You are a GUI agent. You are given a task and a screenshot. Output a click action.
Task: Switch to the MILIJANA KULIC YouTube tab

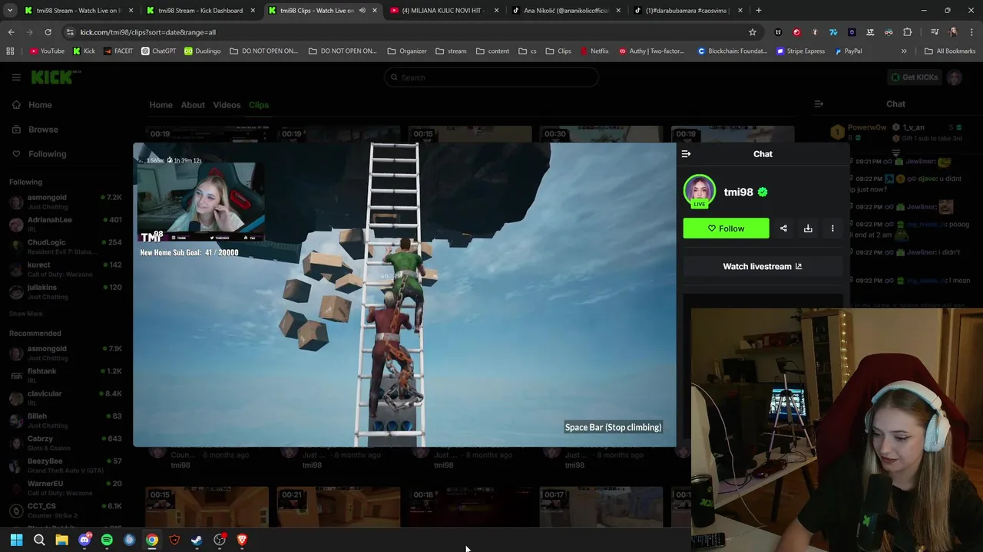coord(445,11)
